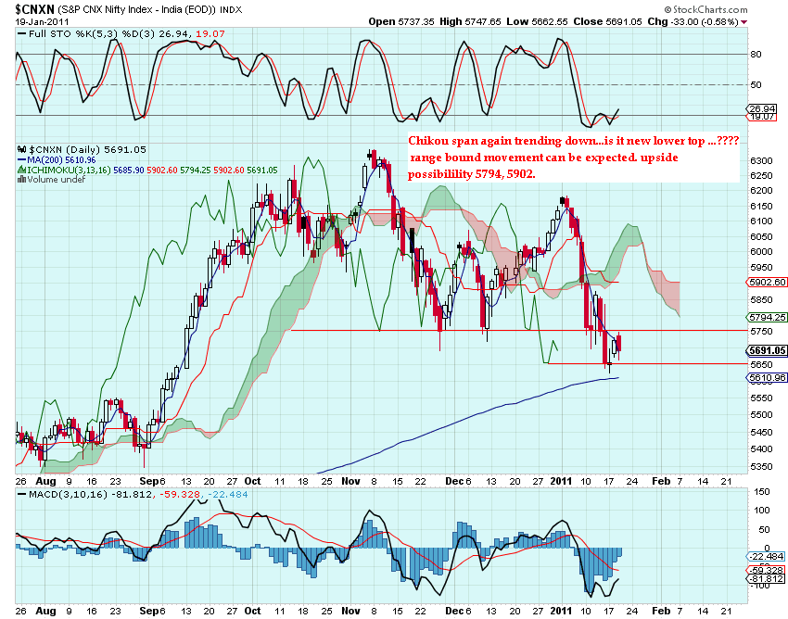The width and height of the screenshot is (788, 619).
Task: Click the Ichimoku cloud icon in the legend
Action: click(21, 170)
